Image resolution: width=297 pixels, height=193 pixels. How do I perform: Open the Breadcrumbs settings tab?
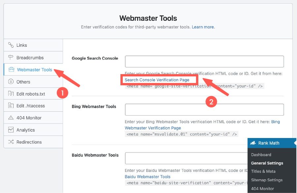[30, 58]
